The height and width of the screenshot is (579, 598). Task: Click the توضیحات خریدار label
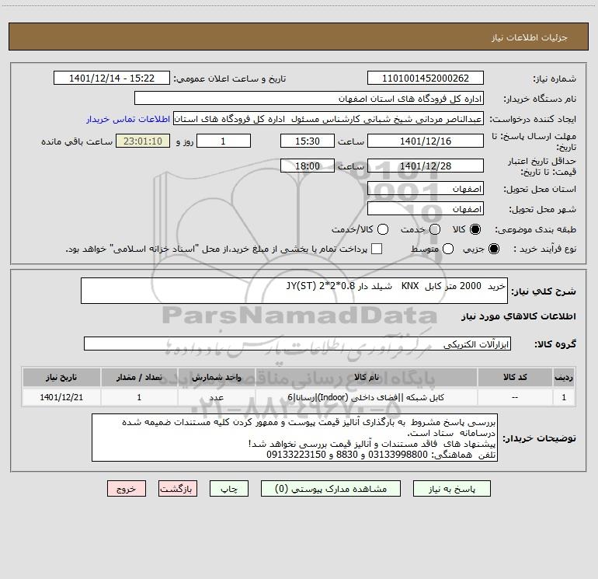point(539,438)
